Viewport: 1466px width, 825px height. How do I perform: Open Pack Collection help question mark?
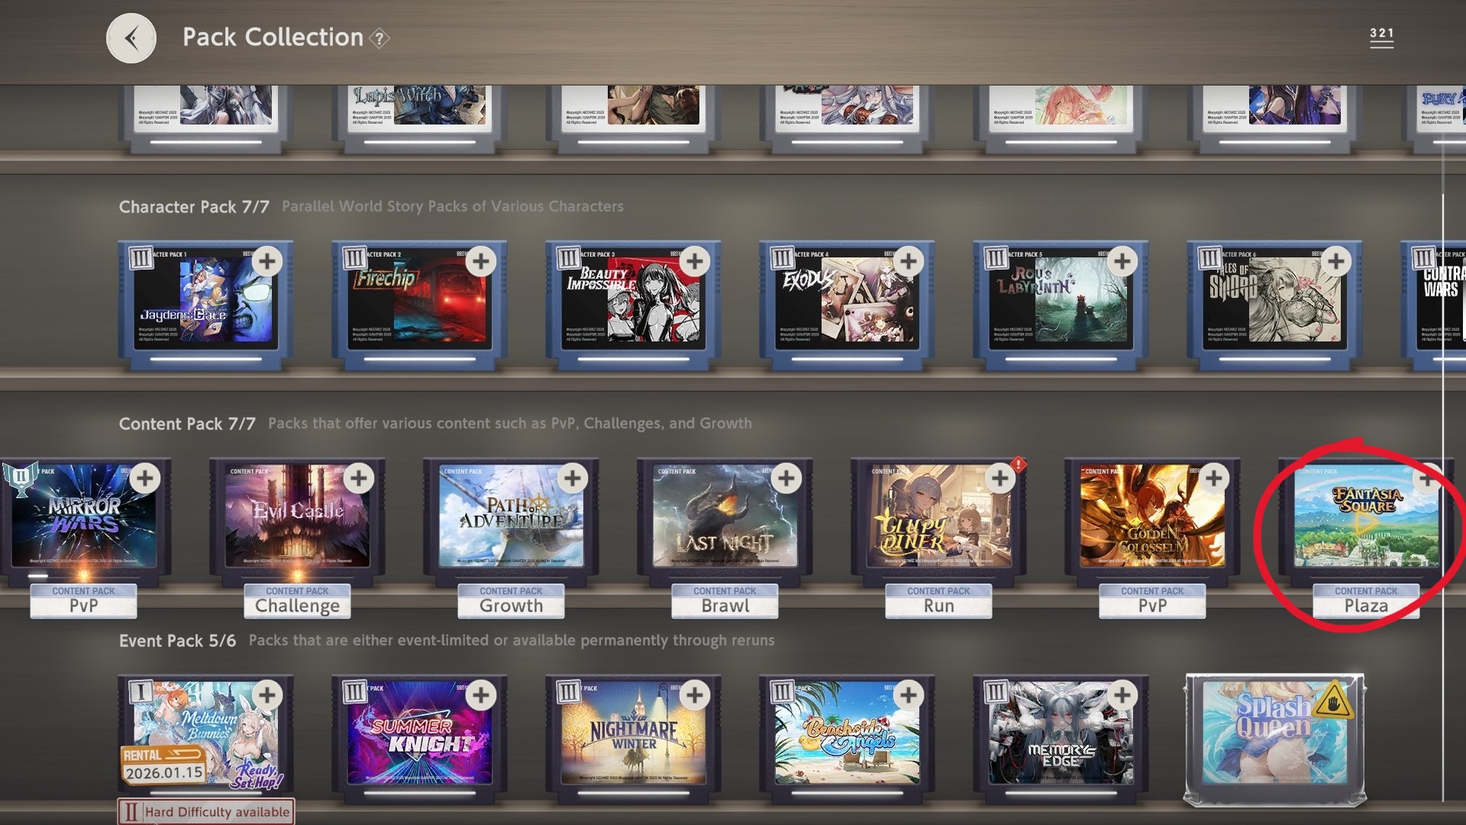(x=379, y=38)
